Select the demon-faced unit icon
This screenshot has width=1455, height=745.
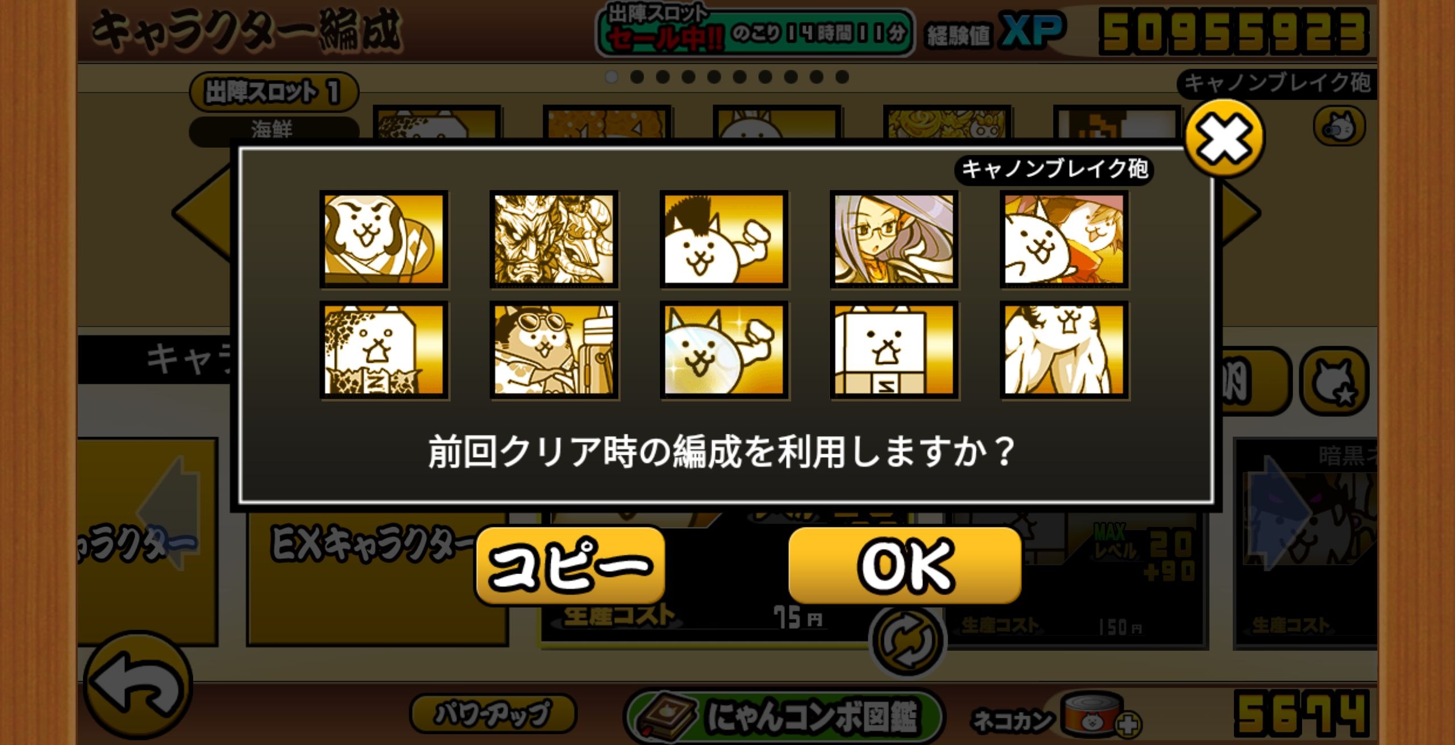554,239
